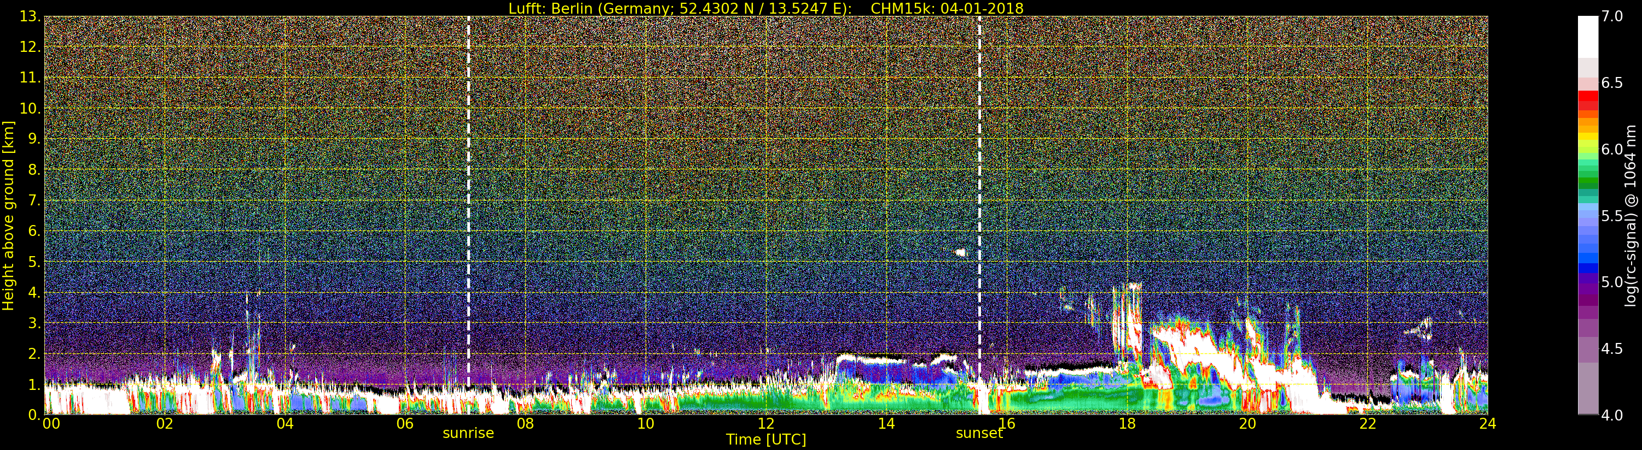Screen dimensions: 1642x450
Task: Click the 'sunset' label
Action: pyautogui.click(x=979, y=433)
